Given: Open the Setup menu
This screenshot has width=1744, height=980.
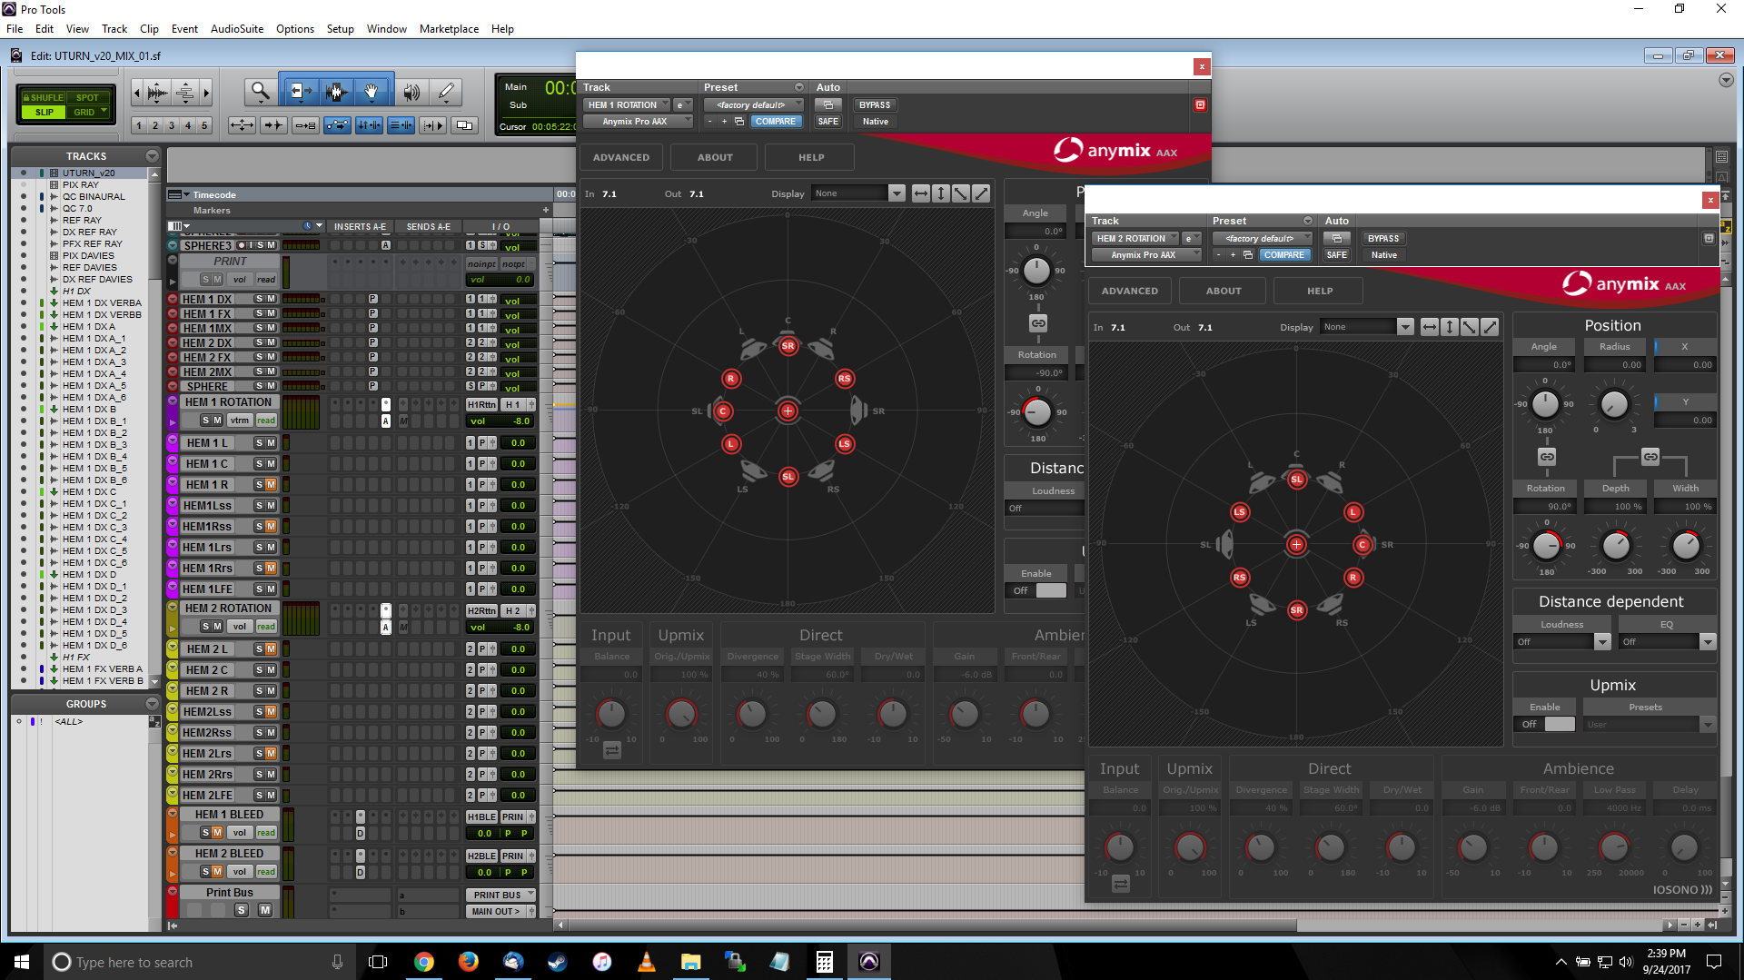Looking at the screenshot, I should point(340,29).
